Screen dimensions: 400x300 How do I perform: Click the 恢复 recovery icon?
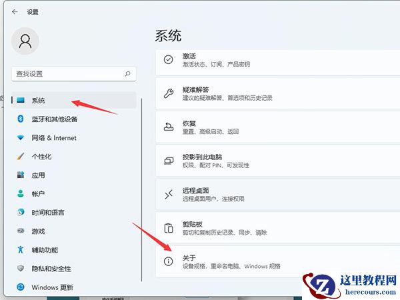tap(169, 127)
